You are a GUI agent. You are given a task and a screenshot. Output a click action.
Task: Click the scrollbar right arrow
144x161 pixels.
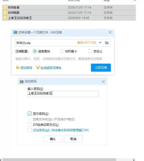pyautogui.click(x=134, y=160)
